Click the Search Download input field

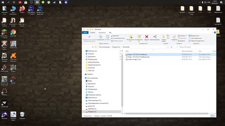[x=195, y=47]
